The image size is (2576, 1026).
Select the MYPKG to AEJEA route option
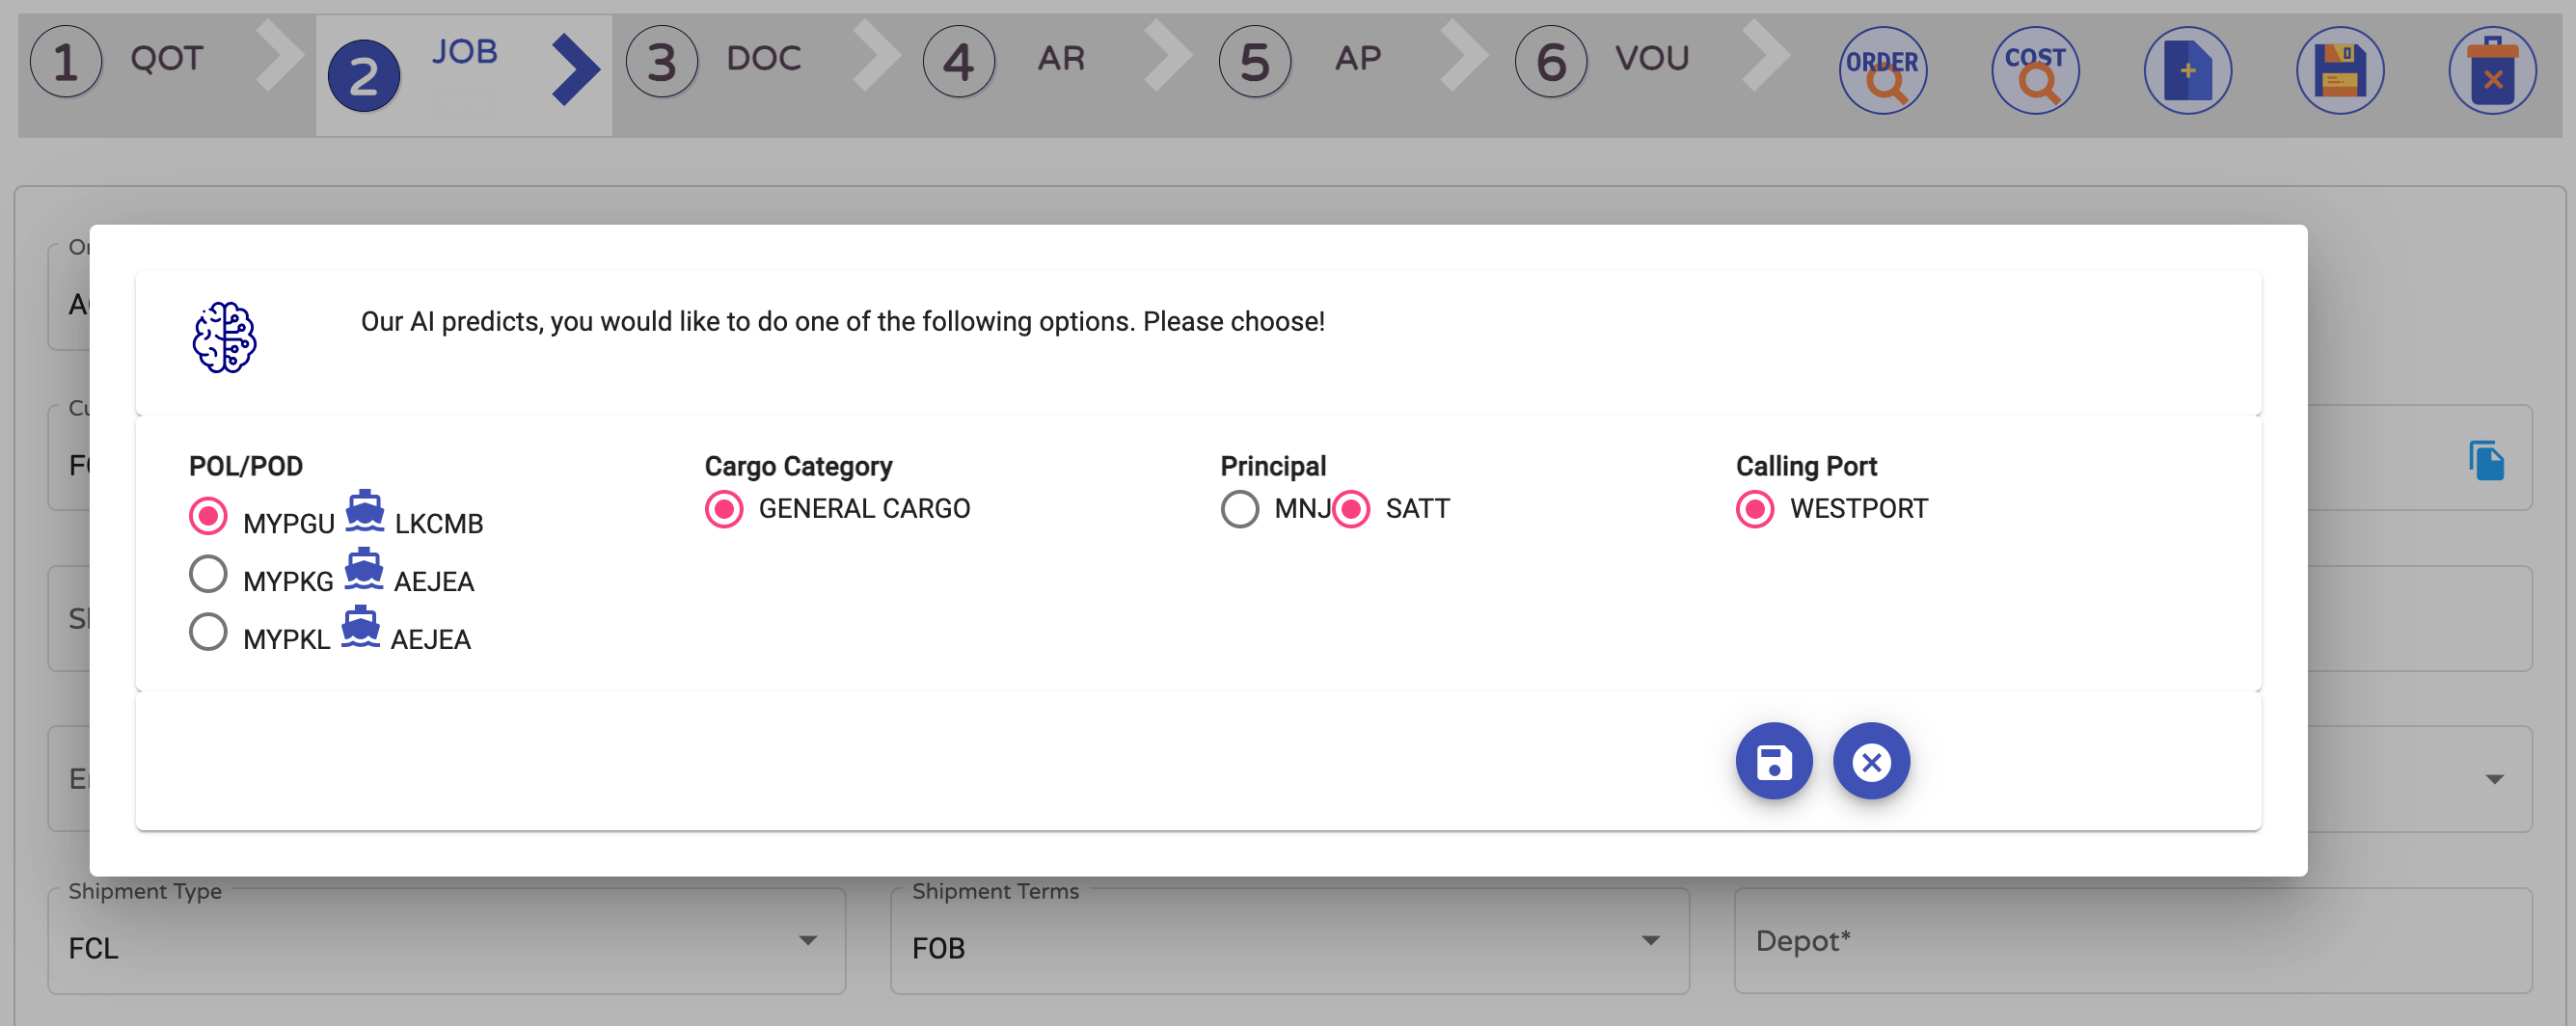coord(208,574)
